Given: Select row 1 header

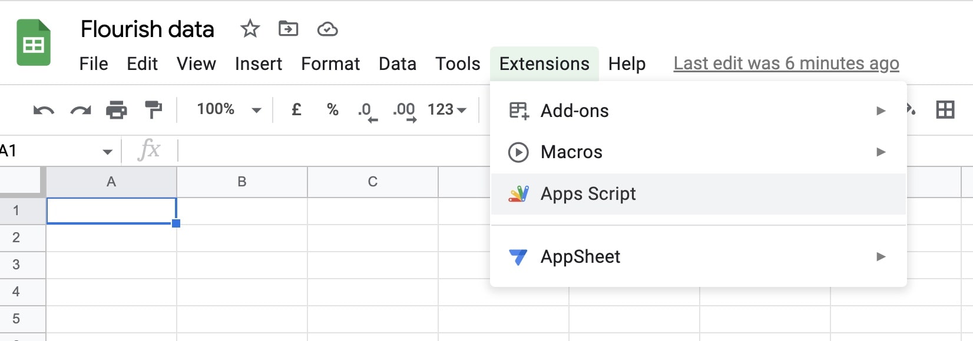Looking at the screenshot, I should 22,210.
